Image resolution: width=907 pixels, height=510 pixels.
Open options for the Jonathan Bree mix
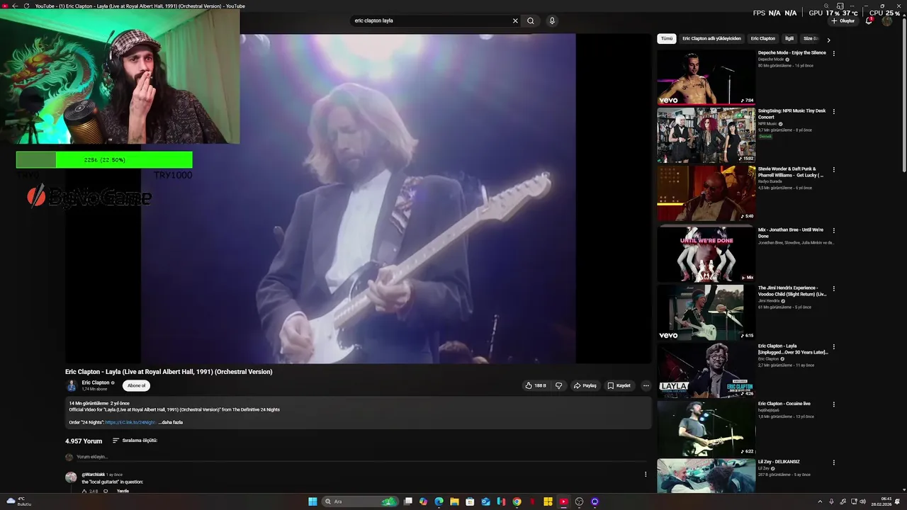[x=833, y=230]
